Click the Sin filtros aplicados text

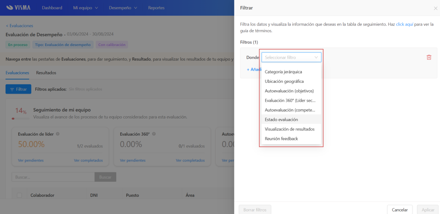85,89
